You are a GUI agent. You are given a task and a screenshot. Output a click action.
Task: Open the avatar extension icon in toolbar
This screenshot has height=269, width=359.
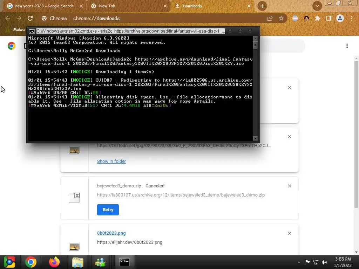click(306, 18)
